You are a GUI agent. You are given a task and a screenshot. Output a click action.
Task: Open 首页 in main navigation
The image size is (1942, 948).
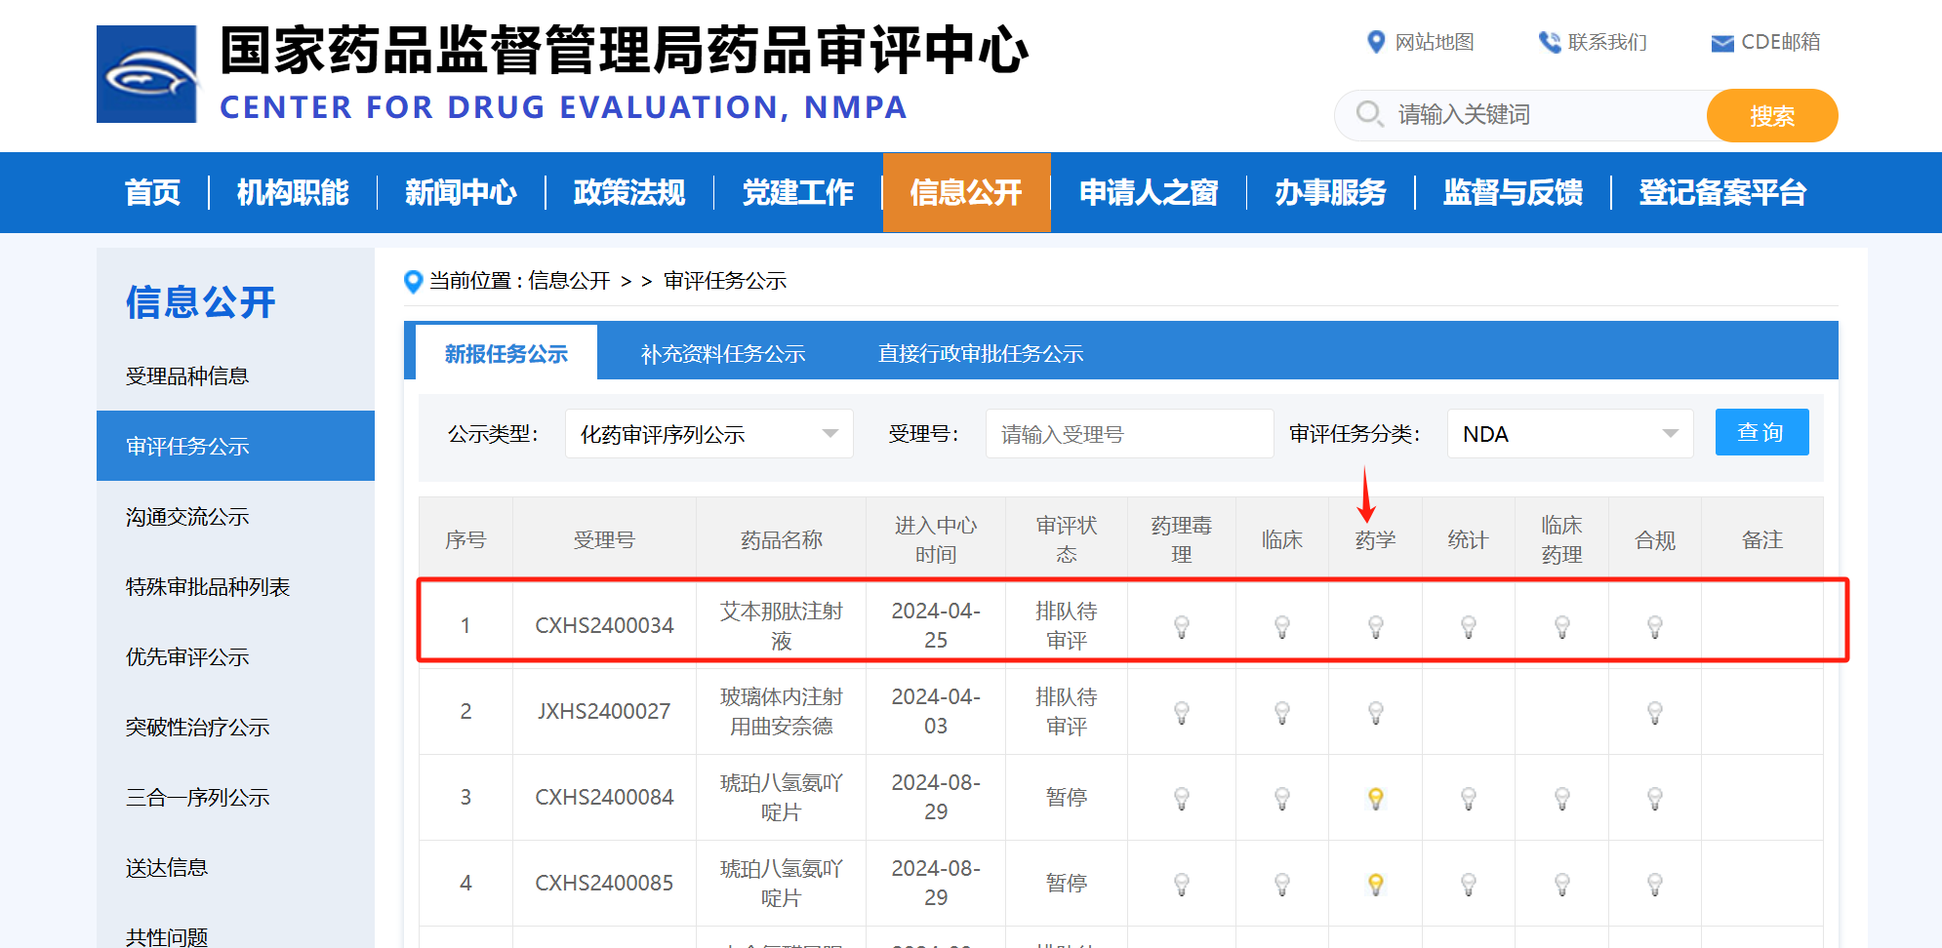tap(153, 192)
